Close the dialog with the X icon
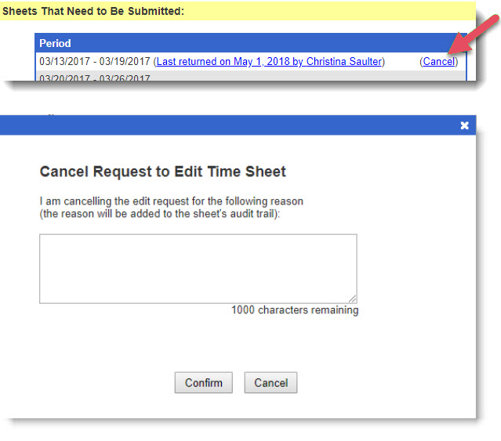The image size is (501, 441). (464, 125)
